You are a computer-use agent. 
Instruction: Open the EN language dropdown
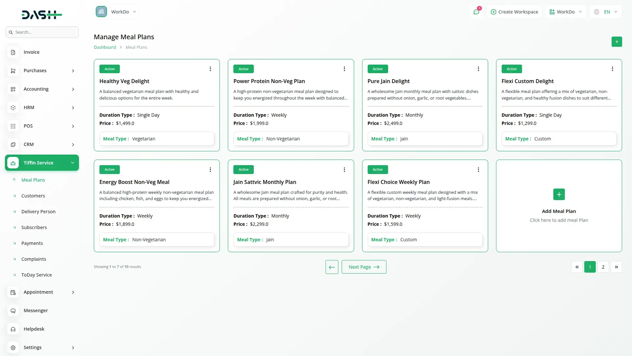point(606,12)
